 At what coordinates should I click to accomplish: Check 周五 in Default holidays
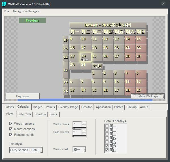(x=107, y=142)
